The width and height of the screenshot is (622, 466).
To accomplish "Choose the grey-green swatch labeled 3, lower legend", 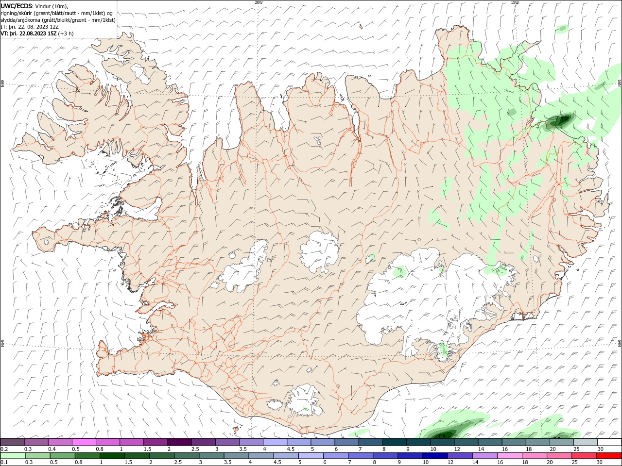I will (211, 456).
